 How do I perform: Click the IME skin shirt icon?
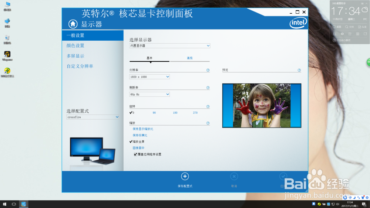[363, 198]
